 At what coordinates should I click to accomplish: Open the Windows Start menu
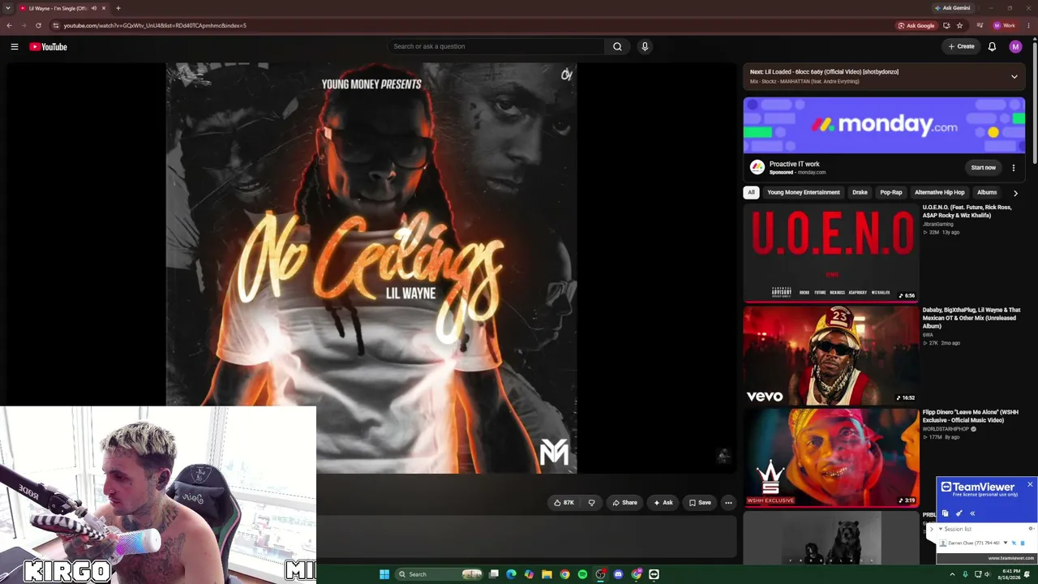[x=384, y=574]
